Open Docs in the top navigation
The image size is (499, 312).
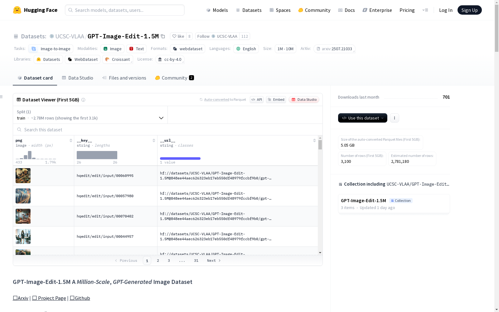[x=346, y=10]
